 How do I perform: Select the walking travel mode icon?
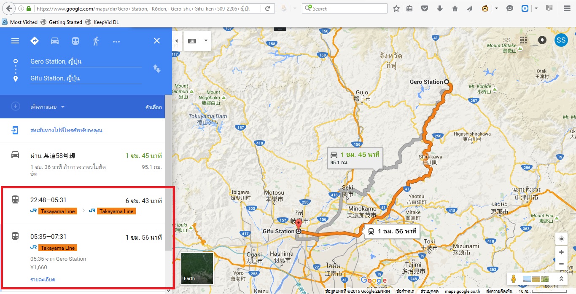[96, 41]
